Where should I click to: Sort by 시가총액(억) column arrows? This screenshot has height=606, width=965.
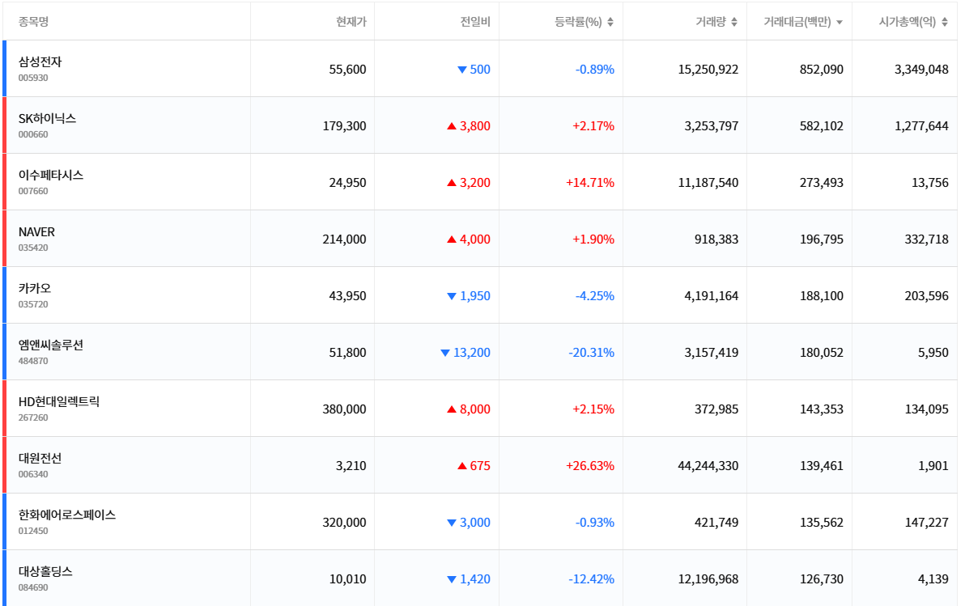tap(945, 22)
